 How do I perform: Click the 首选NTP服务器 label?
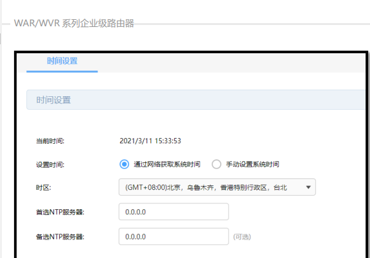tap(60, 212)
